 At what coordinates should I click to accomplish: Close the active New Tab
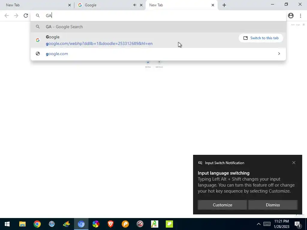click(213, 5)
